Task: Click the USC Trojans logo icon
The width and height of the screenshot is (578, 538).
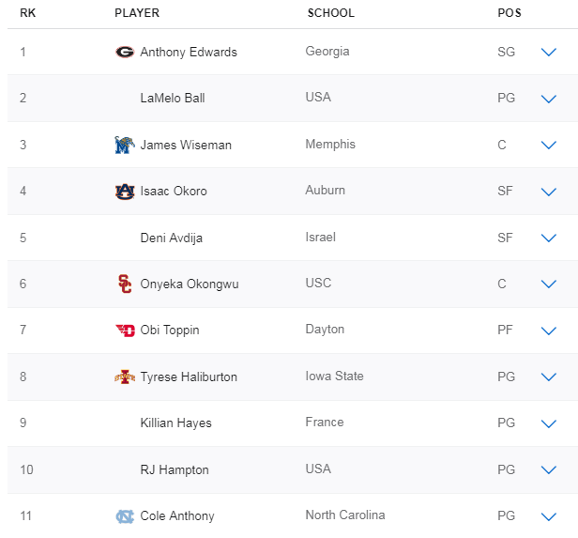Action: (124, 284)
